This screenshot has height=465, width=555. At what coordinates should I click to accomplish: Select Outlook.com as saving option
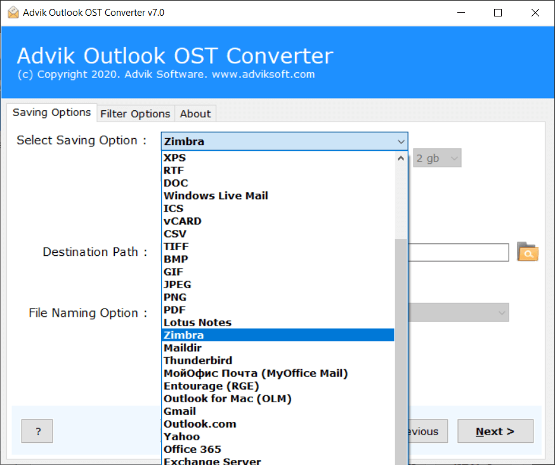click(278, 424)
